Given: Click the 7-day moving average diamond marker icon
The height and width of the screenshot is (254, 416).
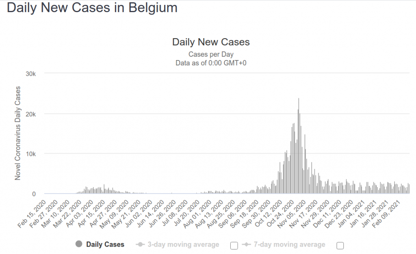Looking at the screenshot, I should [246, 244].
